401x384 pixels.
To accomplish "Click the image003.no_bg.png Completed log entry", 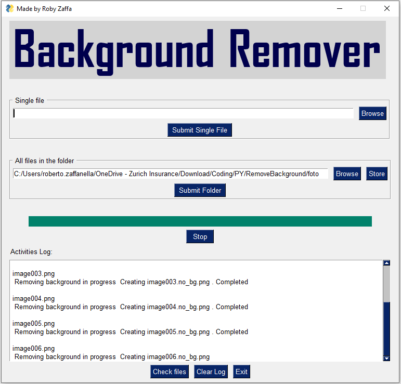I will point(131,282).
